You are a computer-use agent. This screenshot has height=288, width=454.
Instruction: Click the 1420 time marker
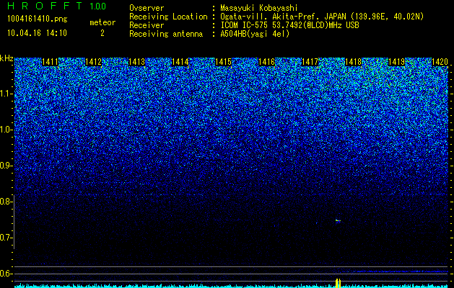coord(440,62)
